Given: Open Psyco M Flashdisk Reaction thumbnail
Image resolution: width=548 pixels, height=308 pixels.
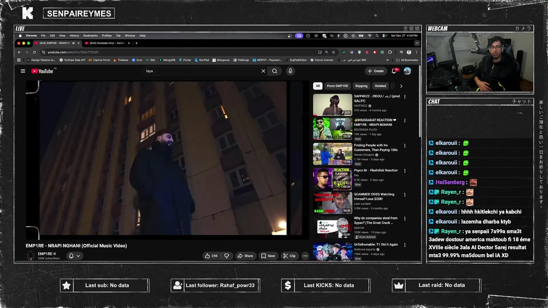Looking at the screenshot, I should pos(332,179).
